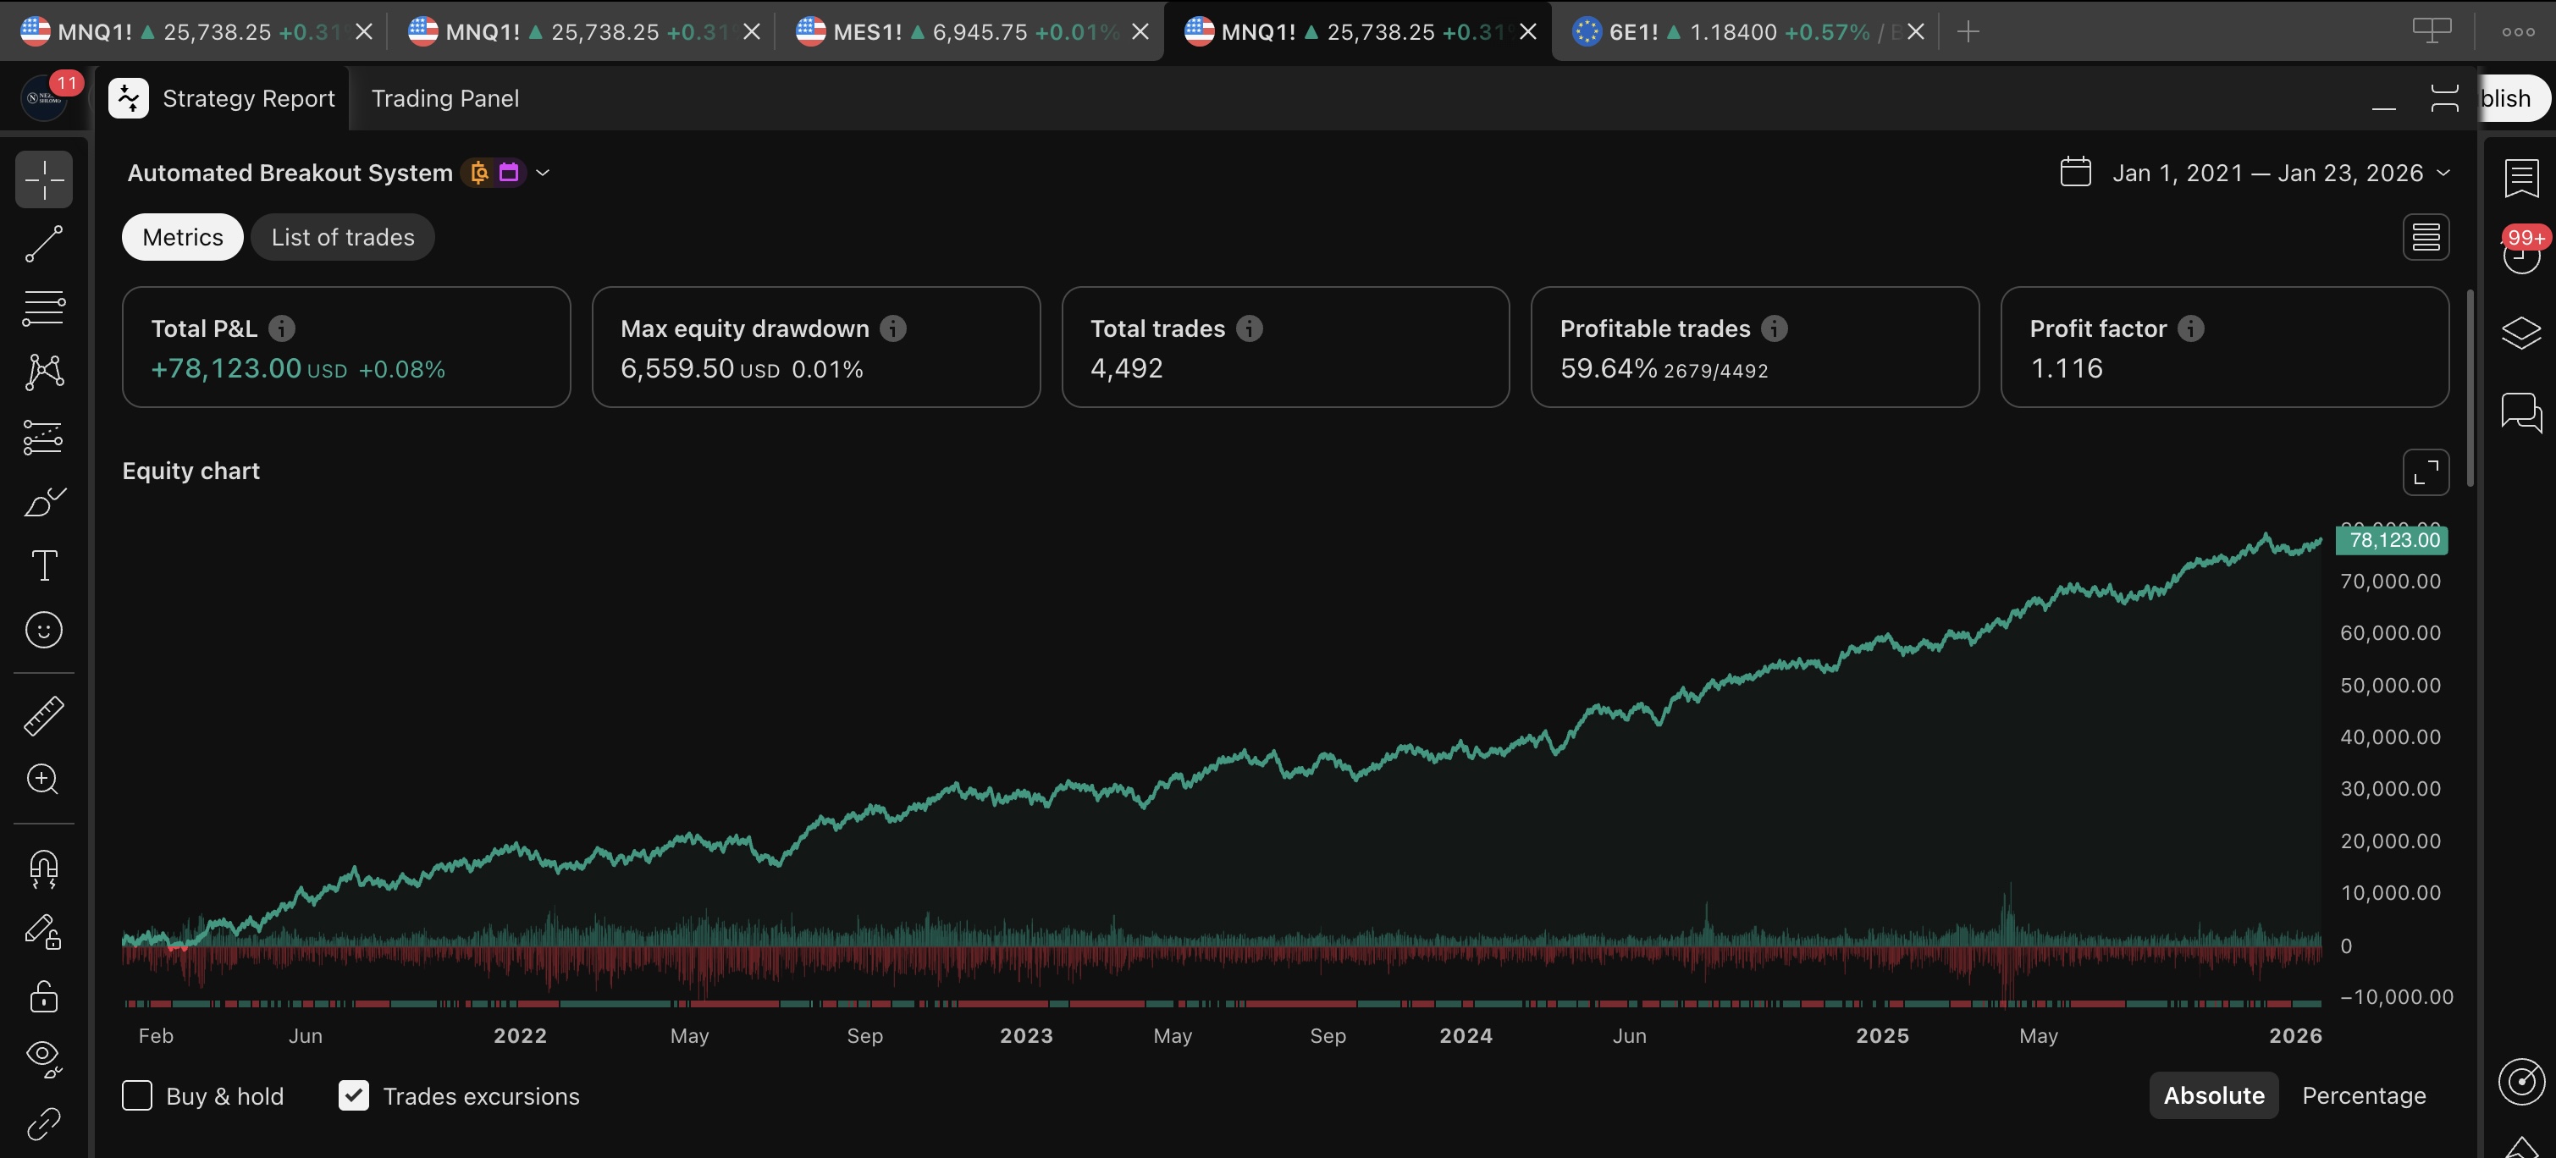
Task: Select the crosshair cursor tool
Action: pyautogui.click(x=44, y=179)
